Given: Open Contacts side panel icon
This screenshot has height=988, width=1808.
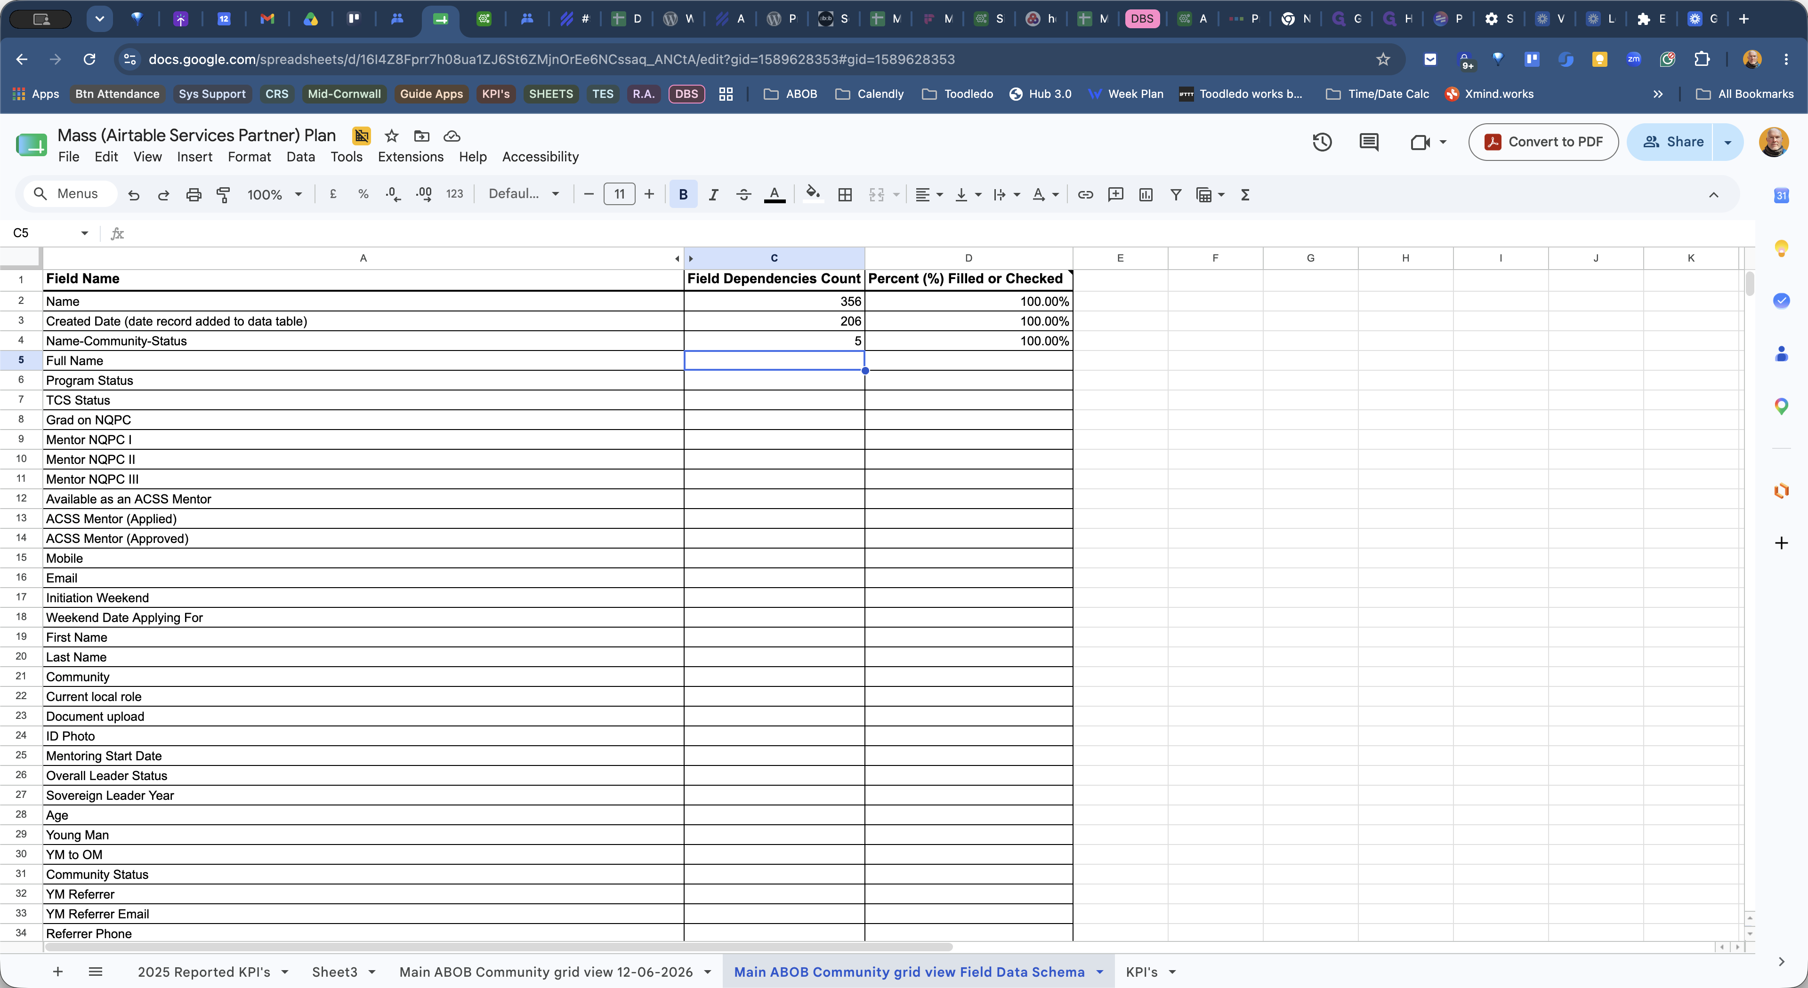Looking at the screenshot, I should 1781,353.
